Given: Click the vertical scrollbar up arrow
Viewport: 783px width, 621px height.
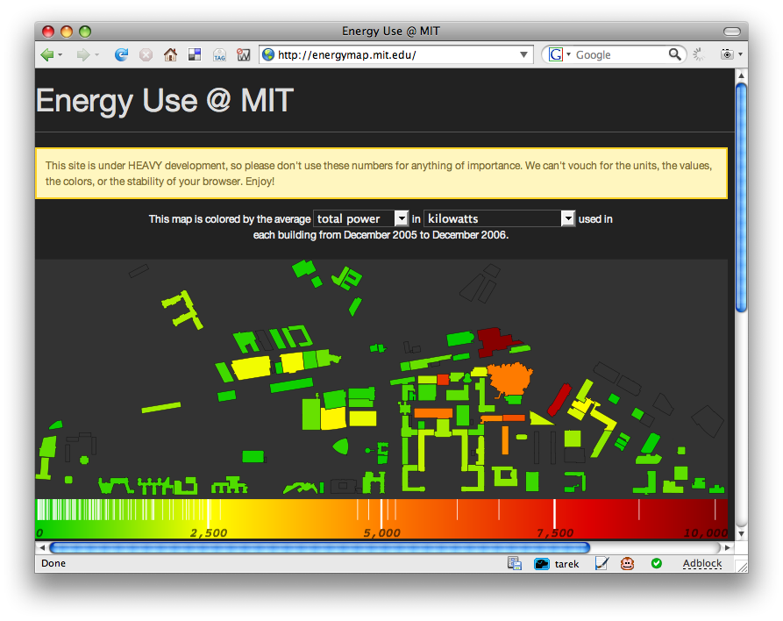Looking at the screenshot, I should (741, 75).
